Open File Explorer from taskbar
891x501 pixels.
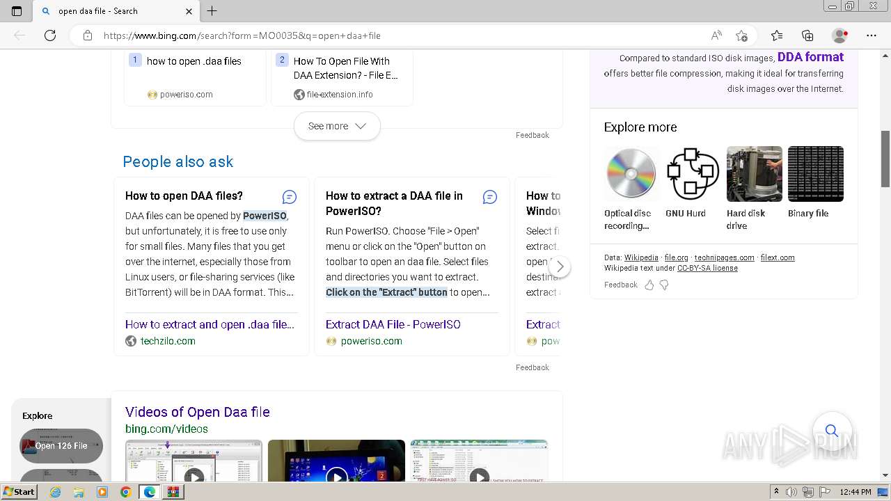pos(79,492)
